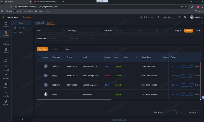Select Departments in the organization submenu

click(x=21, y=28)
